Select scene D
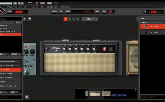165x102 pixels. (78, 19)
